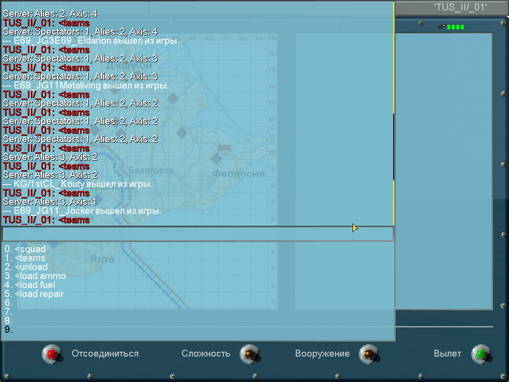Viewport: 509px width, 382px height.
Task: Check the green connection signal bars
Action: point(455,27)
